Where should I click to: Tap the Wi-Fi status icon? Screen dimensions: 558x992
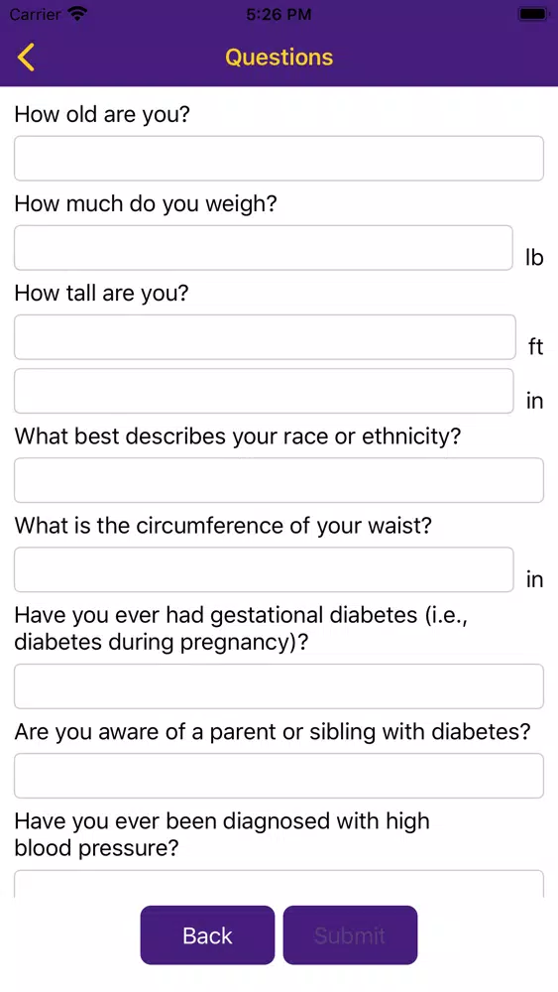pyautogui.click(x=77, y=14)
